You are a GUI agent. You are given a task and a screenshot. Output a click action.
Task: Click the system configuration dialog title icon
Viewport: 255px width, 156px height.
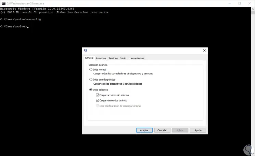point(86,50)
